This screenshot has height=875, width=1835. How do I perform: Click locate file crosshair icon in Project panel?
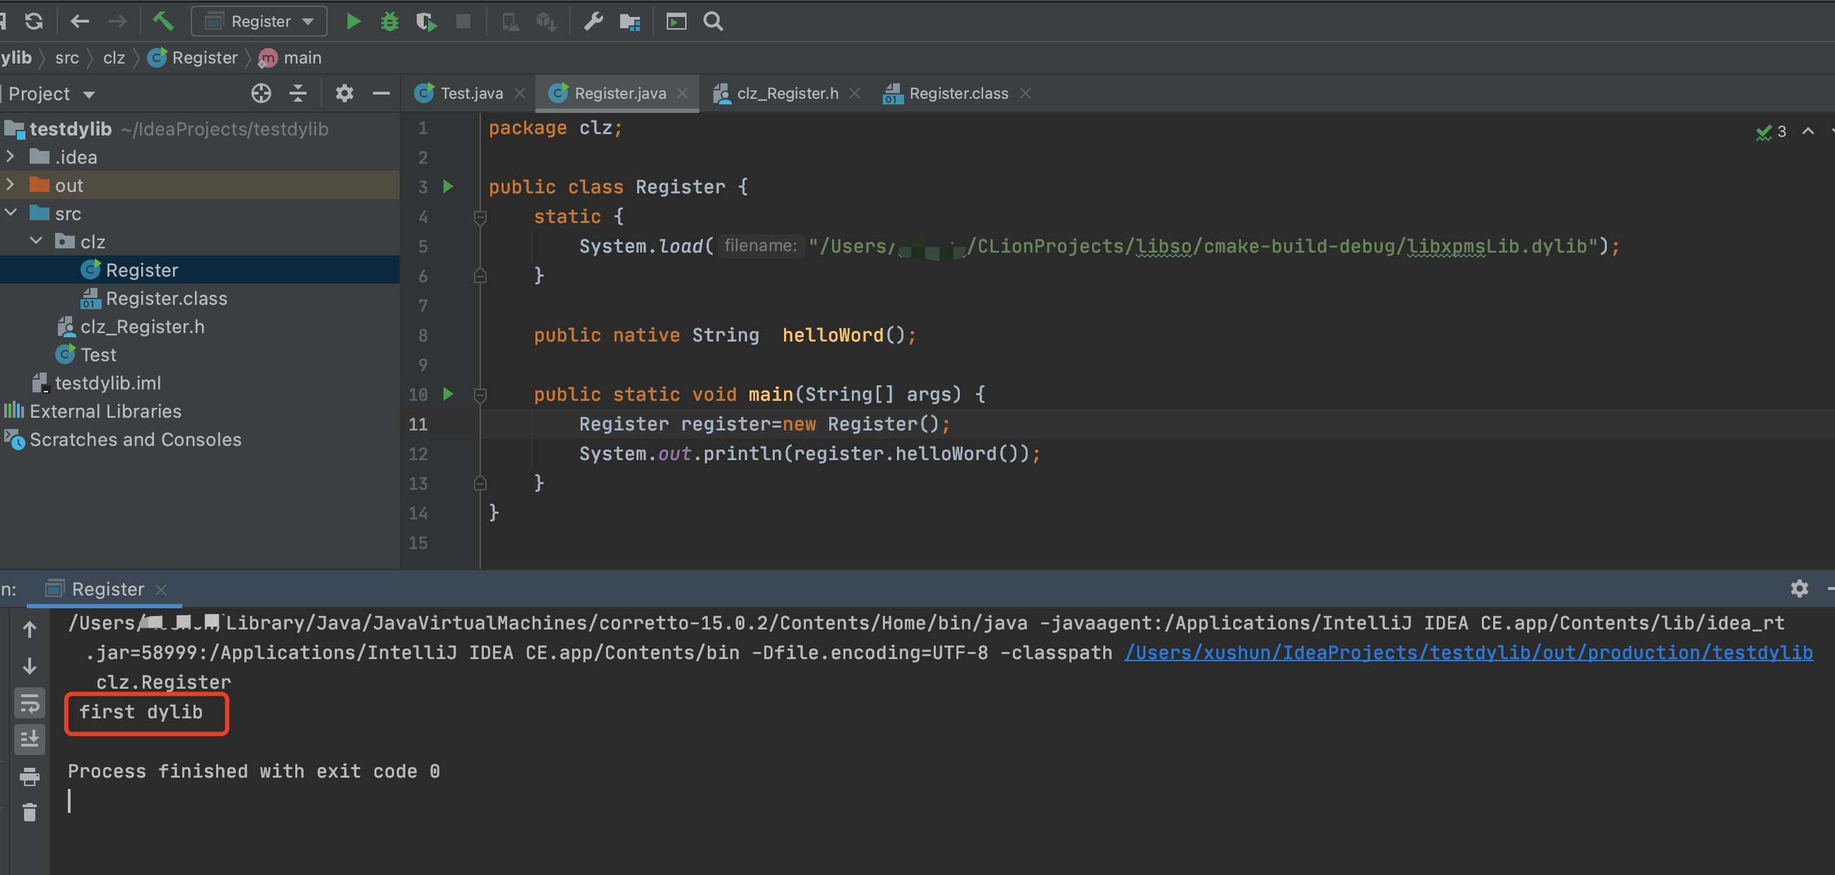(x=261, y=93)
